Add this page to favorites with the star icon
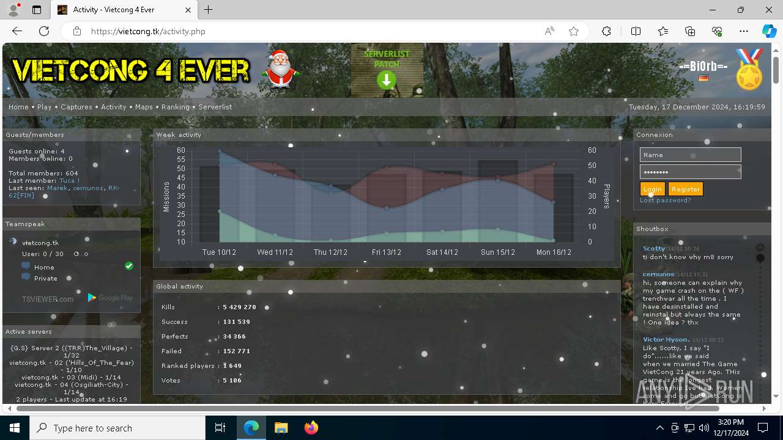The image size is (783, 440). click(x=574, y=31)
